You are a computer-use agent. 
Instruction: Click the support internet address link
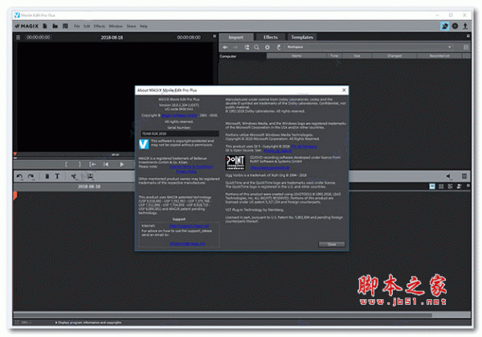pyautogui.click(x=189, y=226)
